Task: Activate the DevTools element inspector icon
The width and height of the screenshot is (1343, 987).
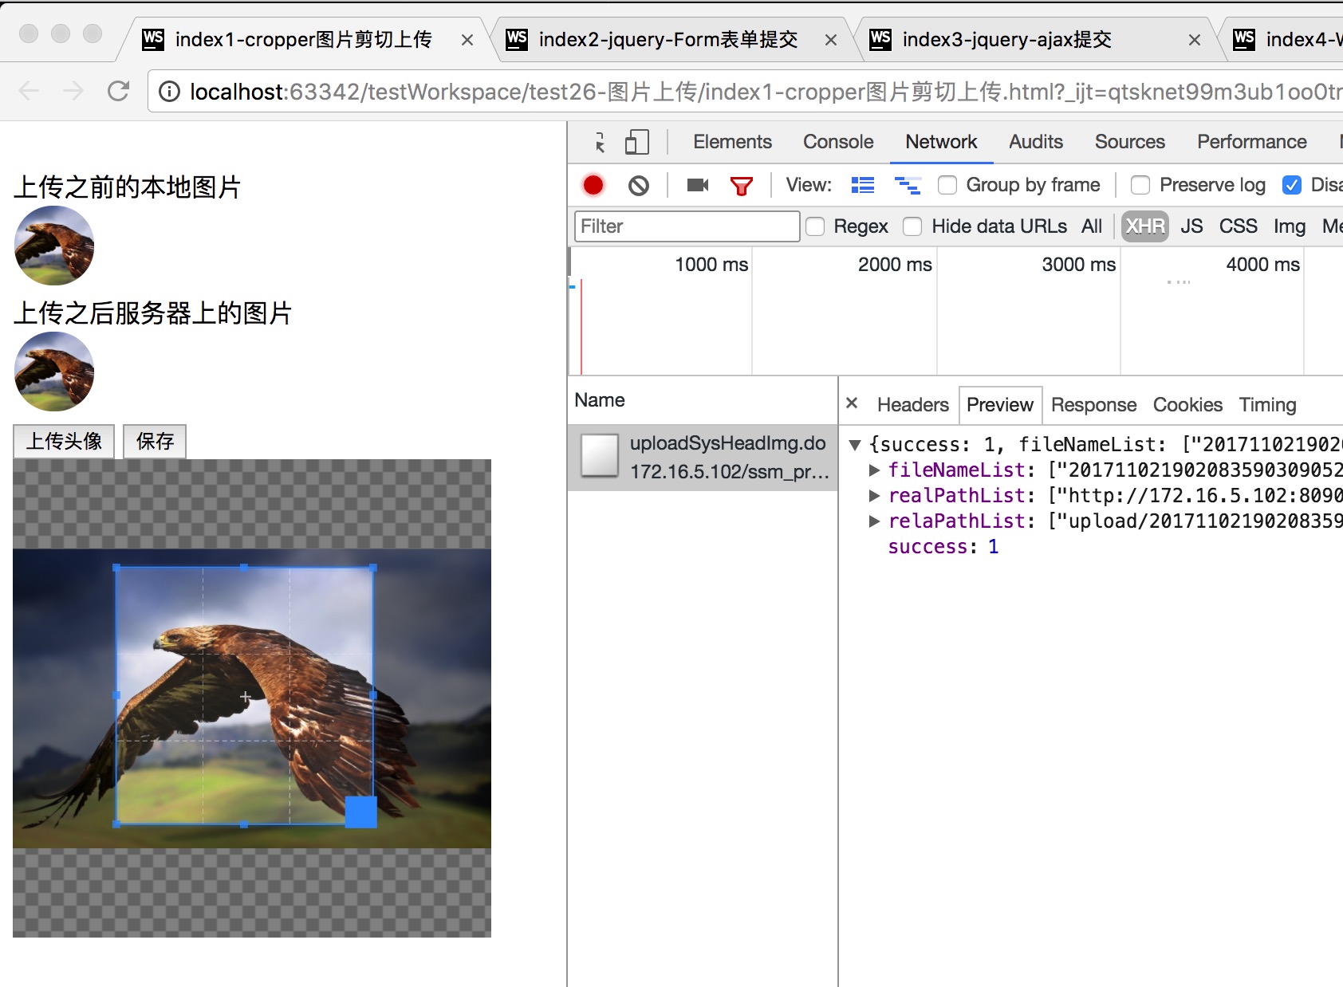Action: pyautogui.click(x=600, y=142)
